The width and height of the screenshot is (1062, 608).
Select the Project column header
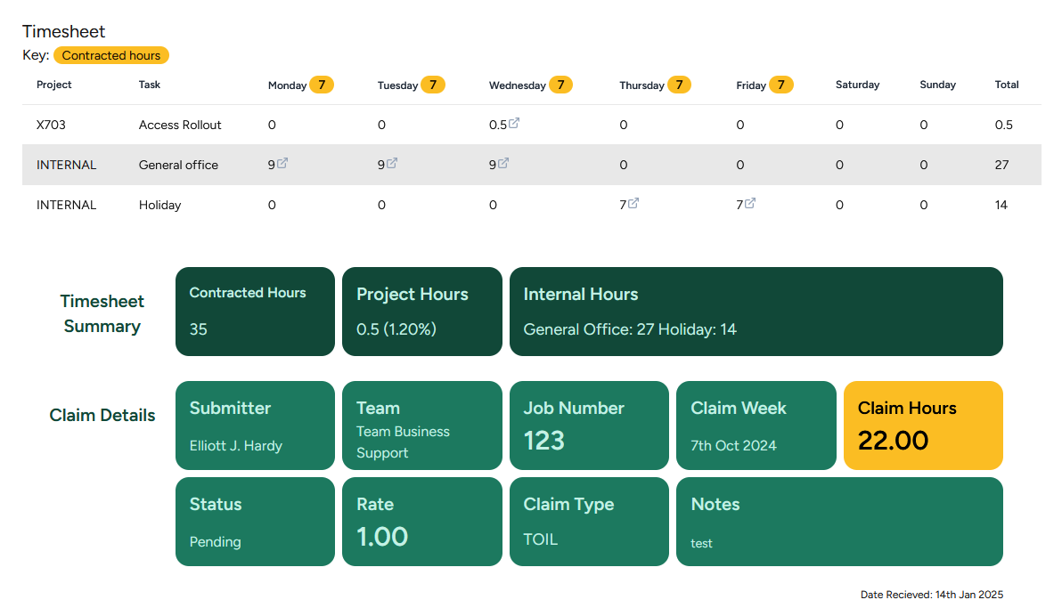coord(54,85)
